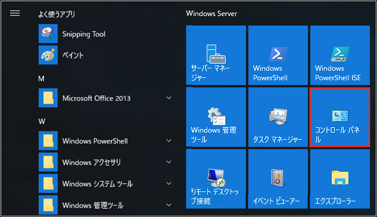
Task: Launch the リモート デスクトップ接続 tile
Action: [216, 179]
